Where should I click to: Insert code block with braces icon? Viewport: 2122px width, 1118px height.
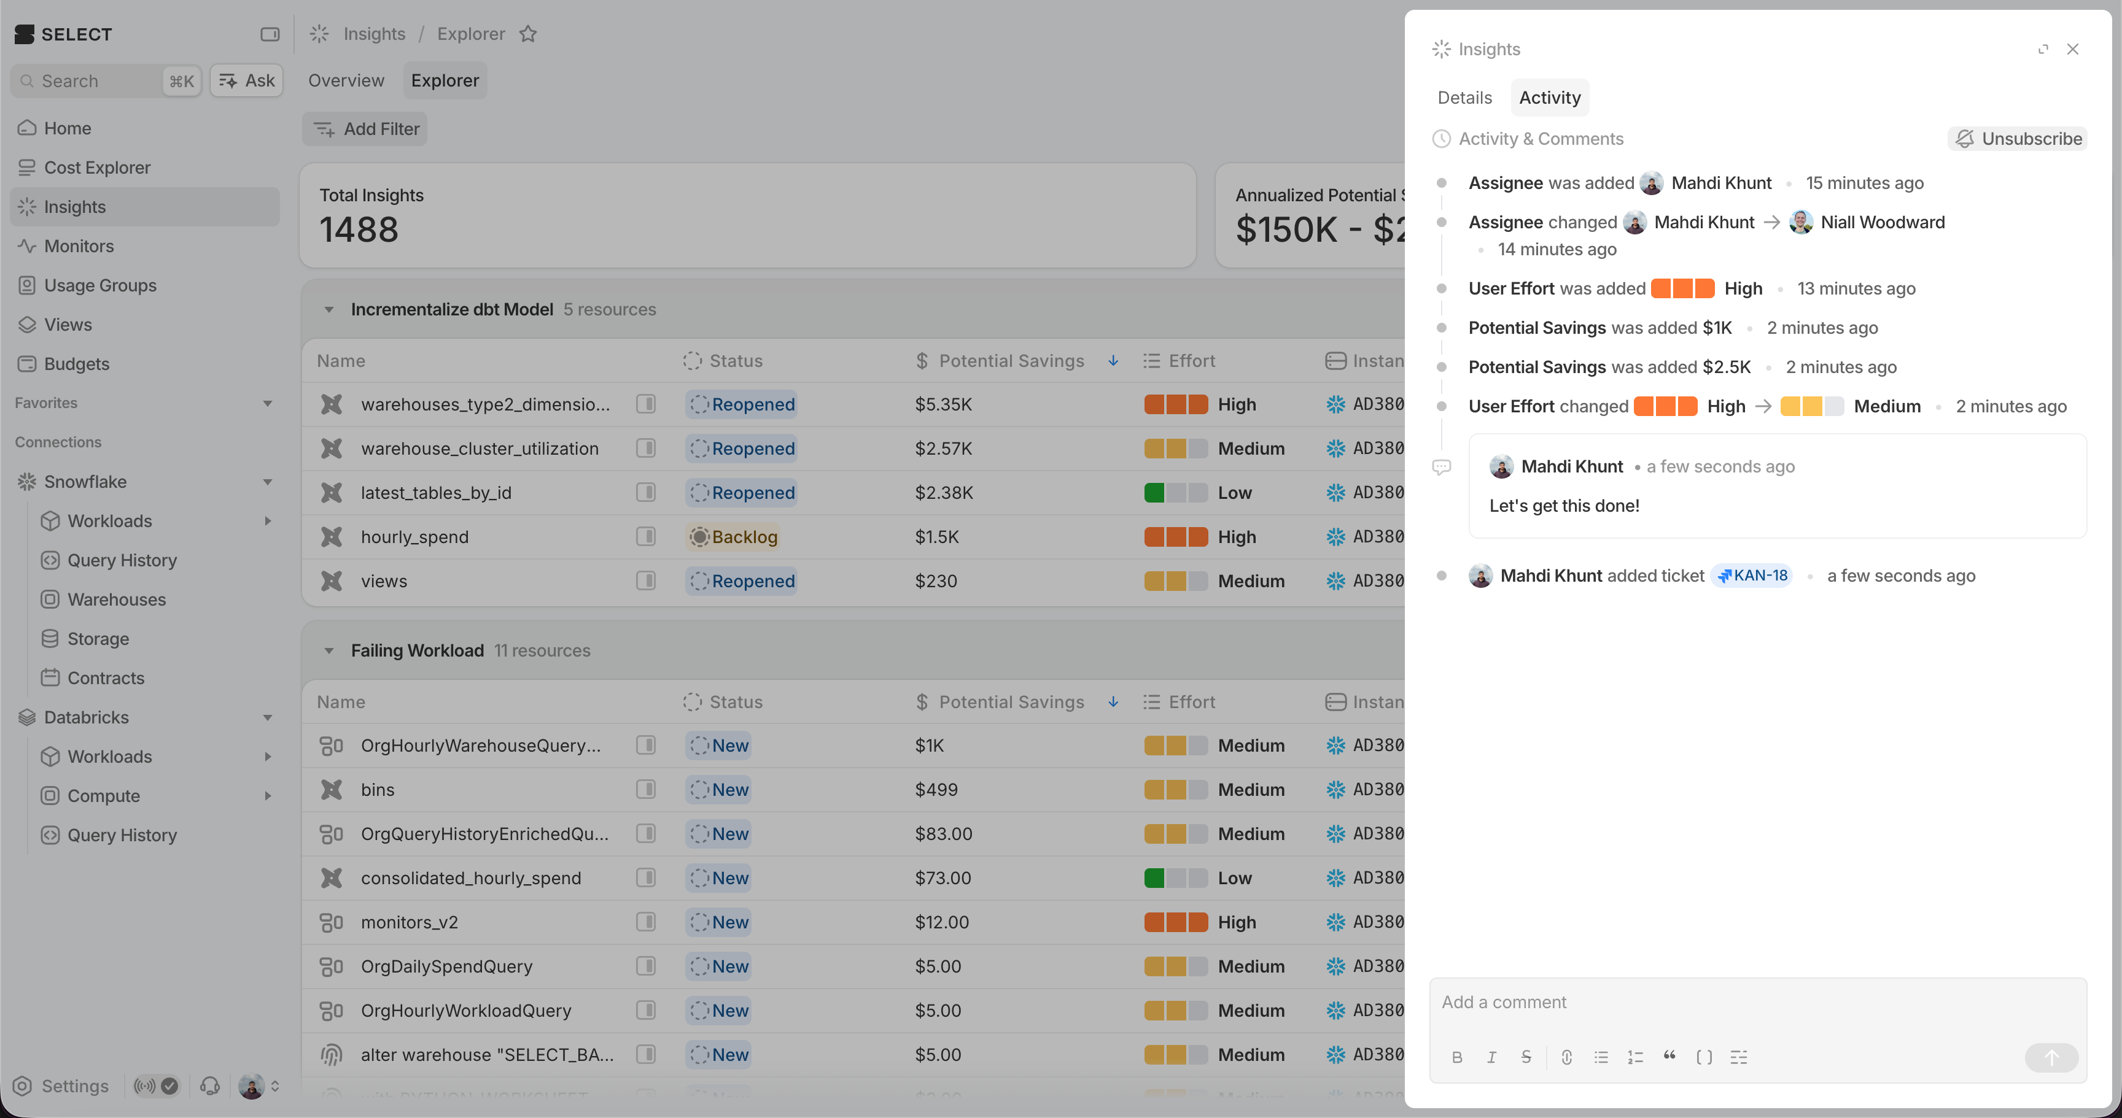pos(1703,1057)
